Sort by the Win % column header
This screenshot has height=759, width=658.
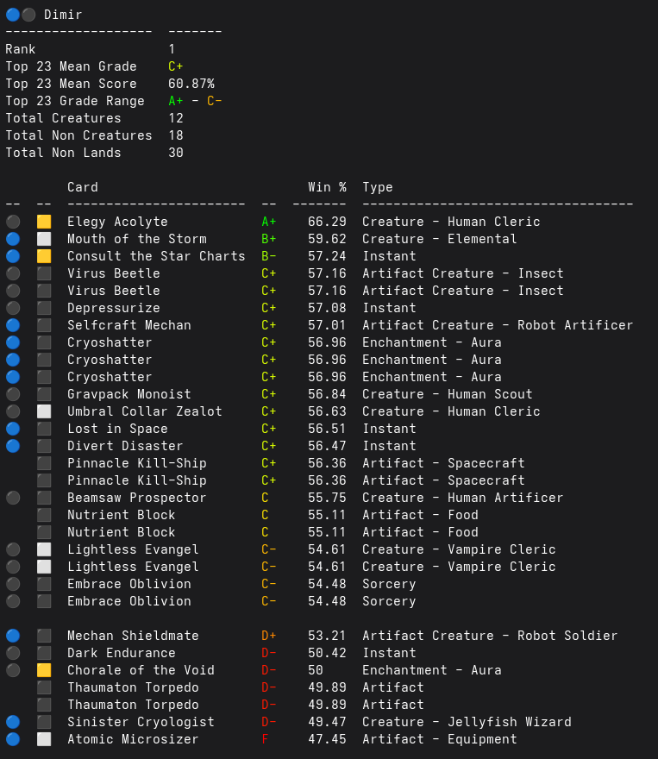coord(327,187)
